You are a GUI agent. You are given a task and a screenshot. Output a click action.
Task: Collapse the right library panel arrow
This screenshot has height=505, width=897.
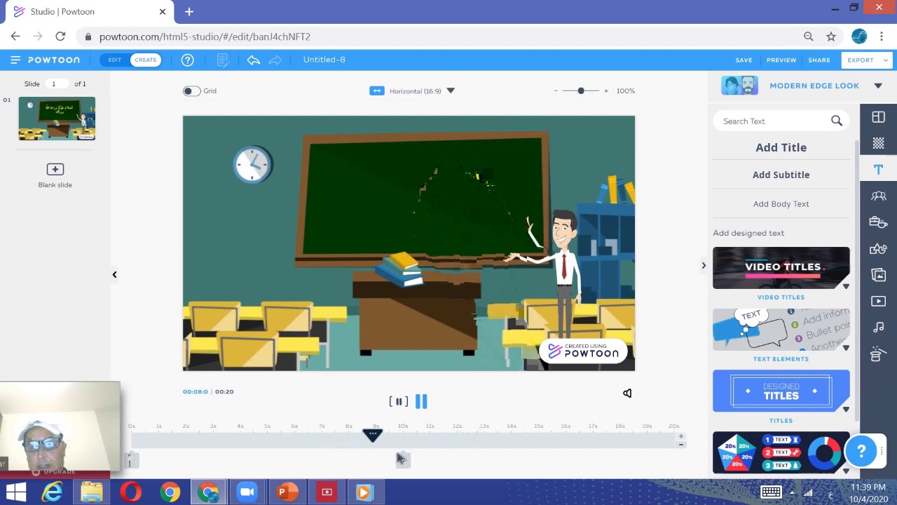pos(704,265)
